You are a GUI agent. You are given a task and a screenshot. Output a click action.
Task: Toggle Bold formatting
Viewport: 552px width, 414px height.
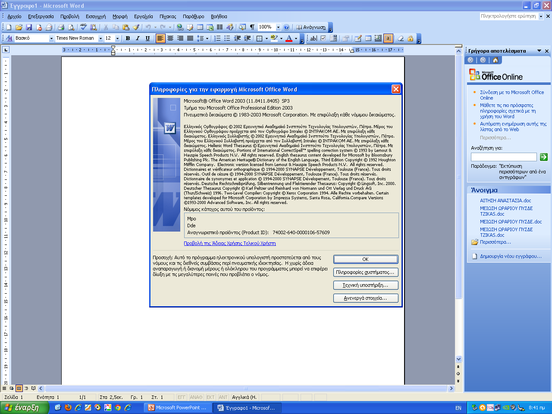(128, 38)
